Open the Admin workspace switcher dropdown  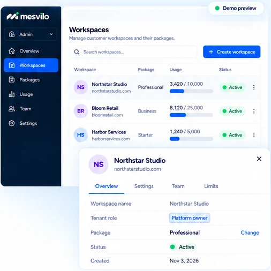pyautogui.click(x=31, y=34)
